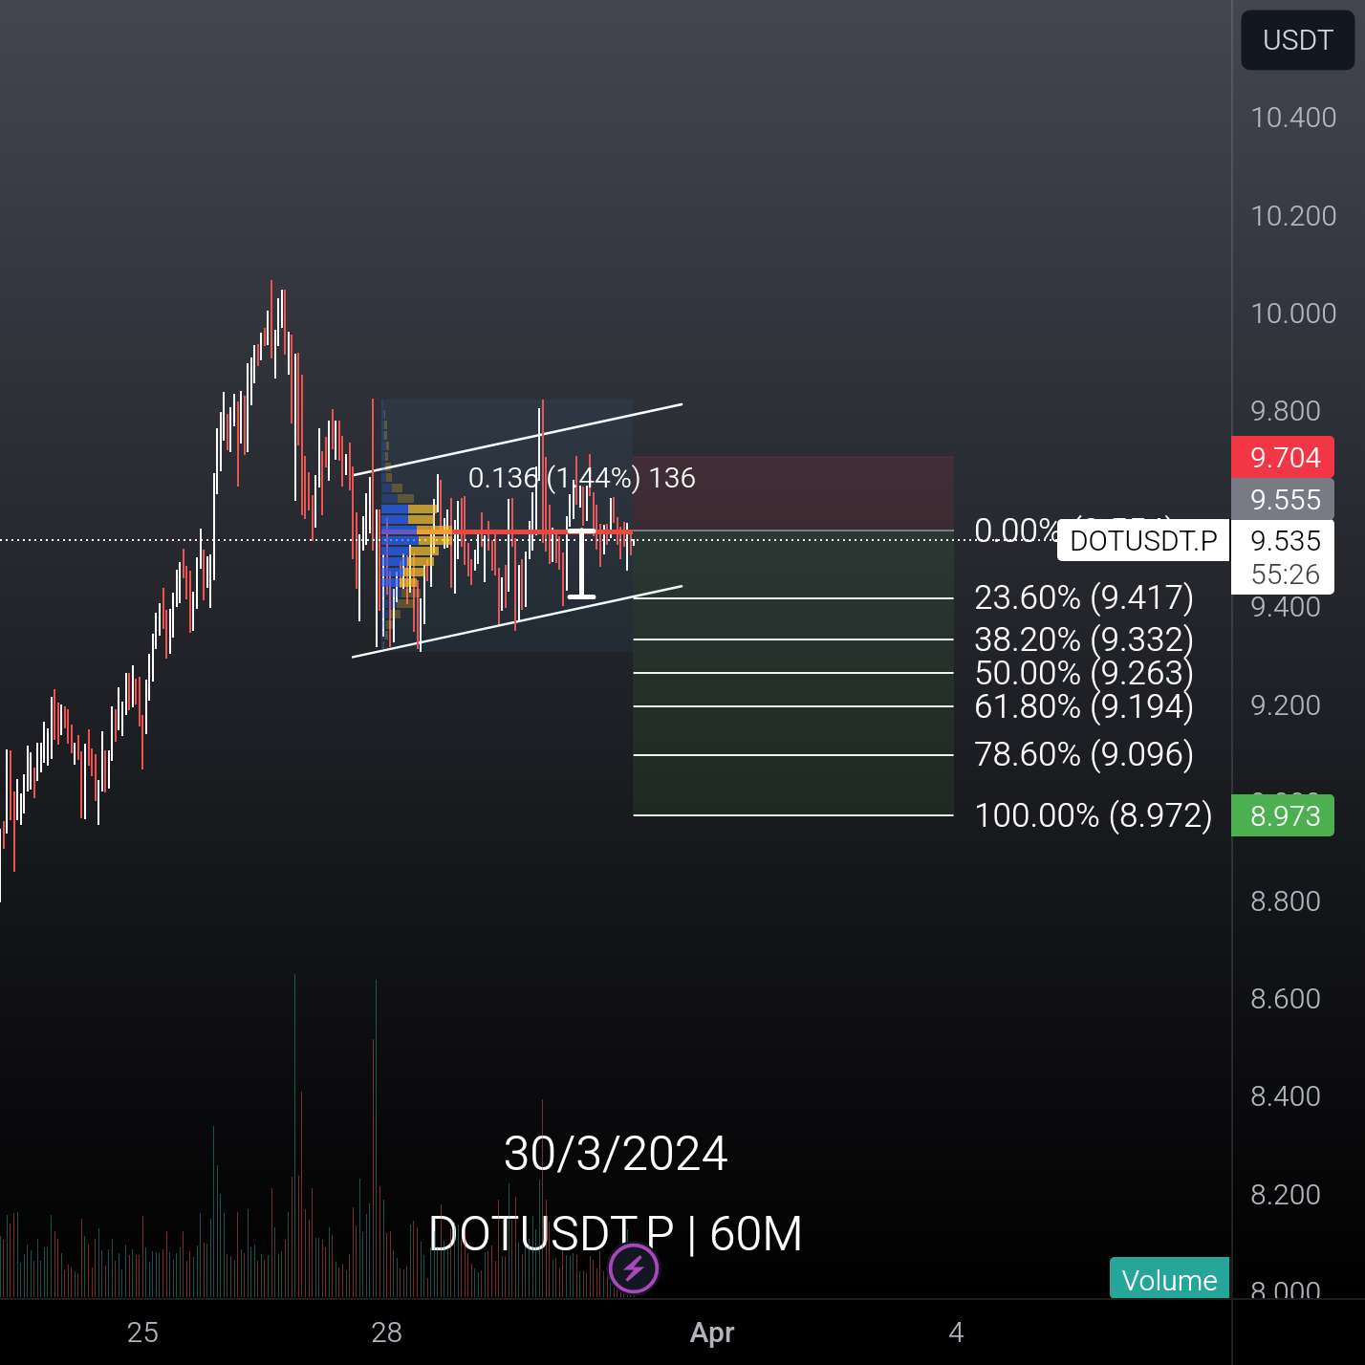Click the DOTUSDT.P | 60M title text
The width and height of the screenshot is (1365, 1365).
tap(616, 1233)
